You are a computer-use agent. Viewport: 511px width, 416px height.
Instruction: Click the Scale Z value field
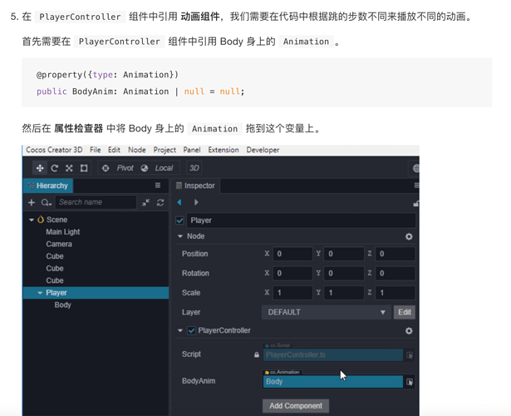click(395, 293)
